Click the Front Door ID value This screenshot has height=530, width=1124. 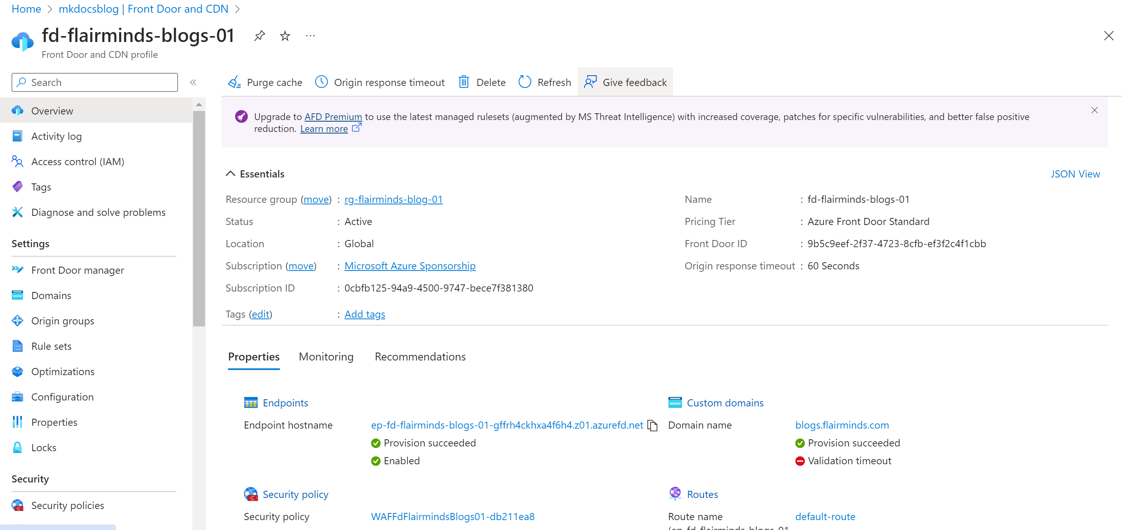896,244
